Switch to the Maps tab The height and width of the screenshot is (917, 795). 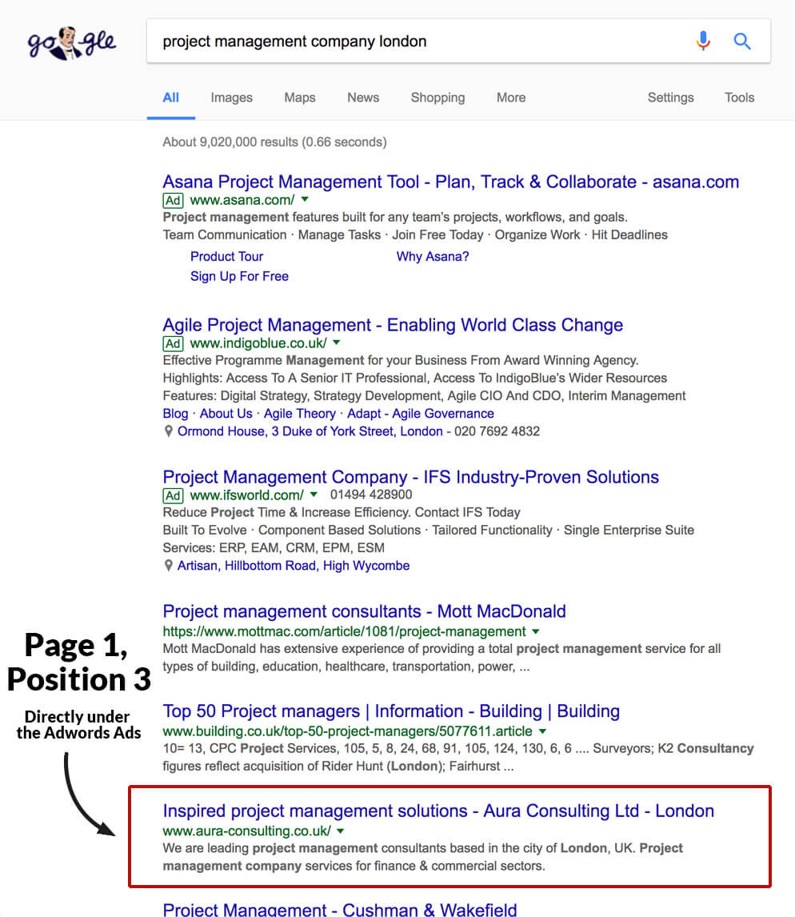300,98
